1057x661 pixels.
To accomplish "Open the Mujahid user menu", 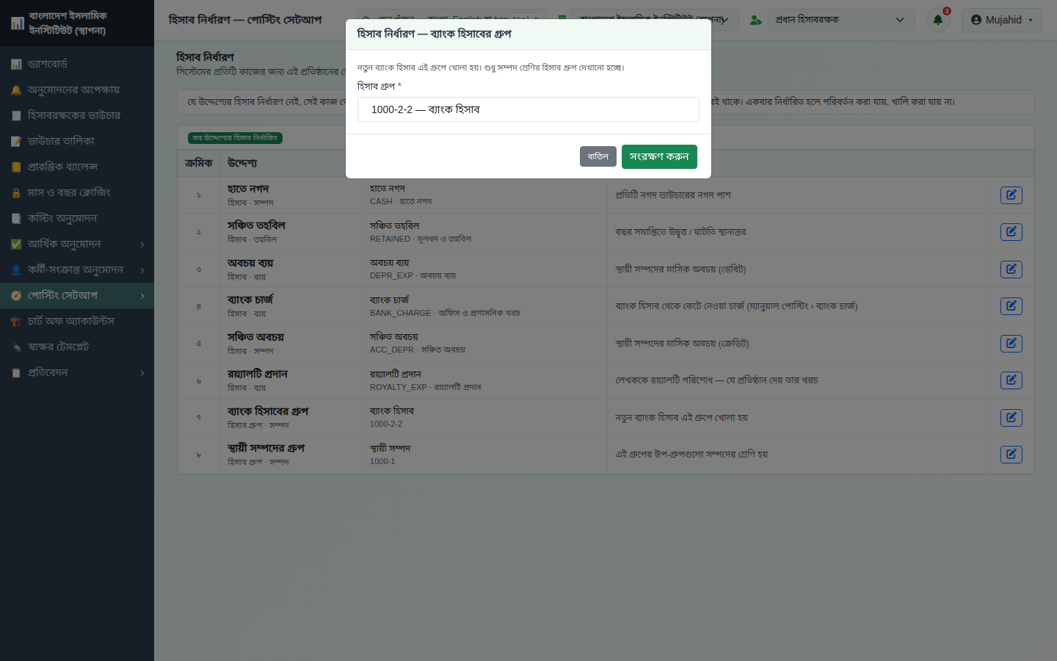I will click(x=1001, y=20).
